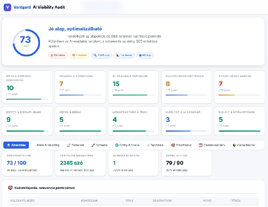Click the PONTSZÁM column header
The width and height of the screenshot is (268, 207).
(89, 201)
